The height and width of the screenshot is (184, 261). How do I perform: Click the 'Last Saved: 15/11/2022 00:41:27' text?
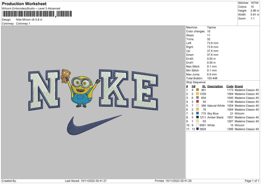pos(86,181)
